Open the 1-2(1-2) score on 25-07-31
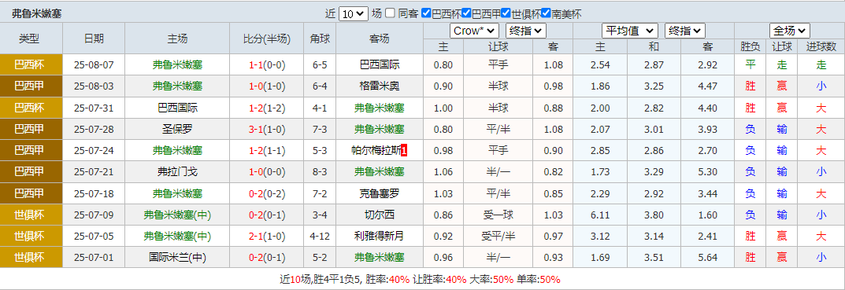Viewport: 845px width, 290px height. coord(267,108)
